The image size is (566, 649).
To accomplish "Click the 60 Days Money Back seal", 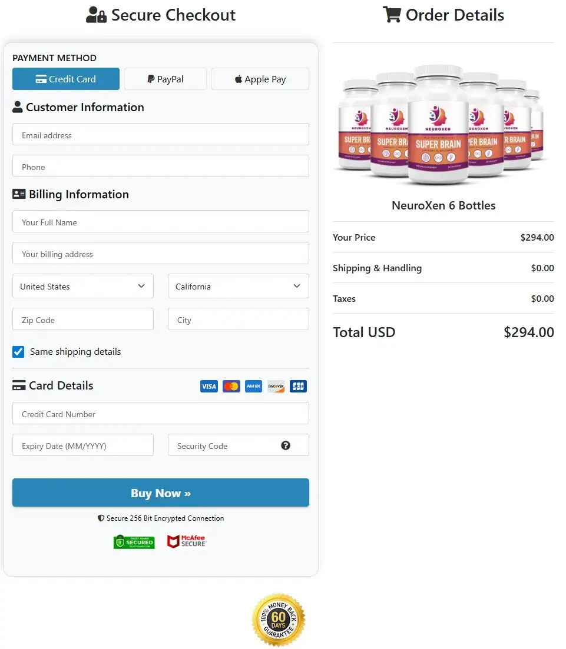I will pos(278,619).
